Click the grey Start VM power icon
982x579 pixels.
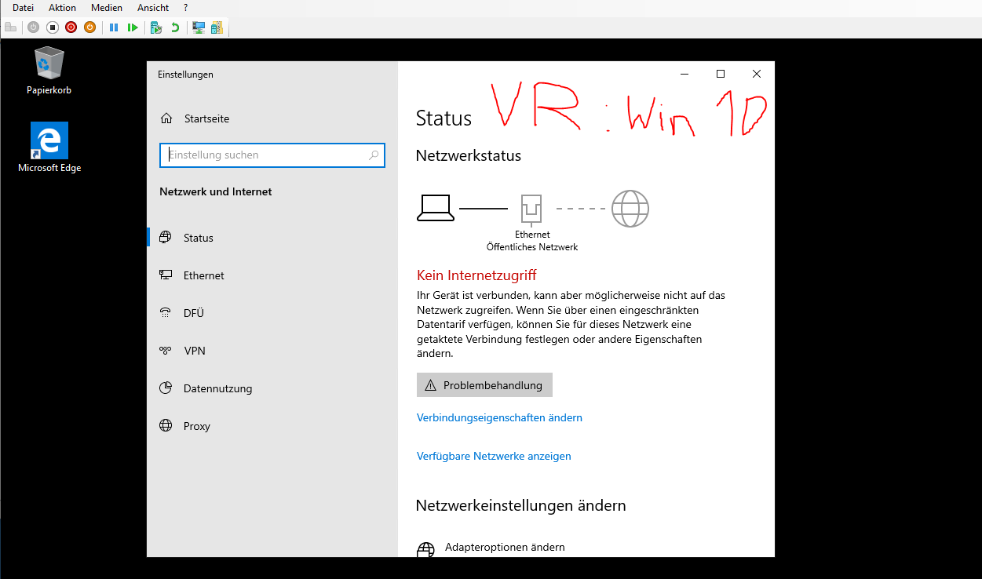pyautogui.click(x=33, y=27)
